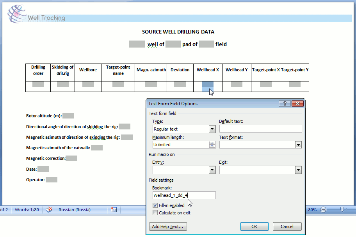Click Russian (Russia) language indicator
356x237 pixels.
click(75, 210)
